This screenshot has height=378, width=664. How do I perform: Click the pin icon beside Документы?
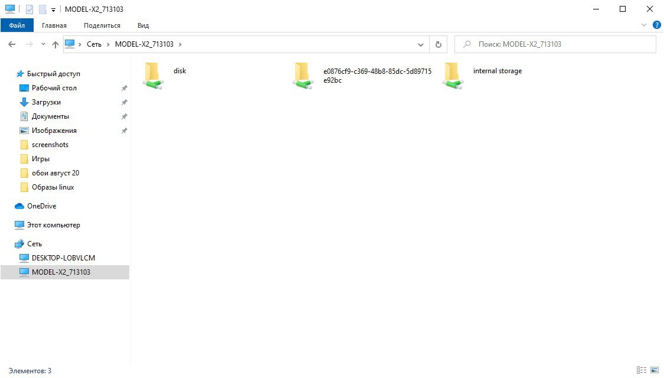(124, 116)
